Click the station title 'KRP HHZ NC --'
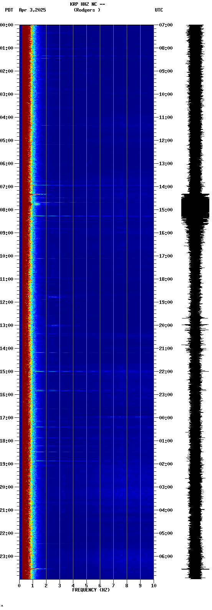This screenshot has width=212, height=610. [x=87, y=4]
